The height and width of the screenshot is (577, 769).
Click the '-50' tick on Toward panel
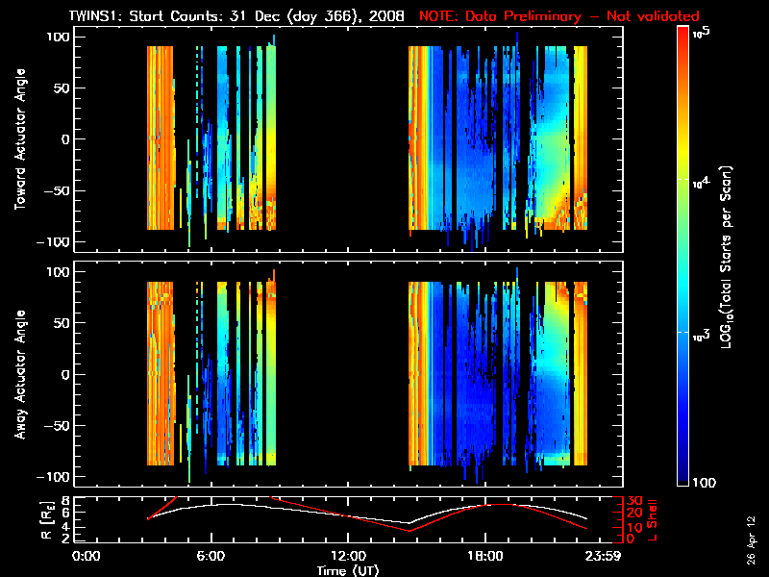point(58,190)
